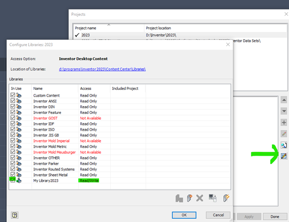Toggle In Use checkbox for Inventor DIN
This screenshot has height=222, width=289.
[13, 107]
